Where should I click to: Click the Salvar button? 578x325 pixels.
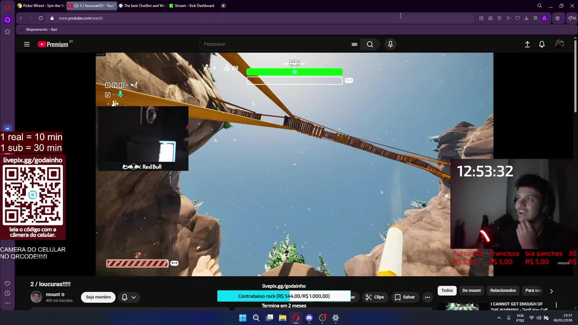[x=405, y=297]
